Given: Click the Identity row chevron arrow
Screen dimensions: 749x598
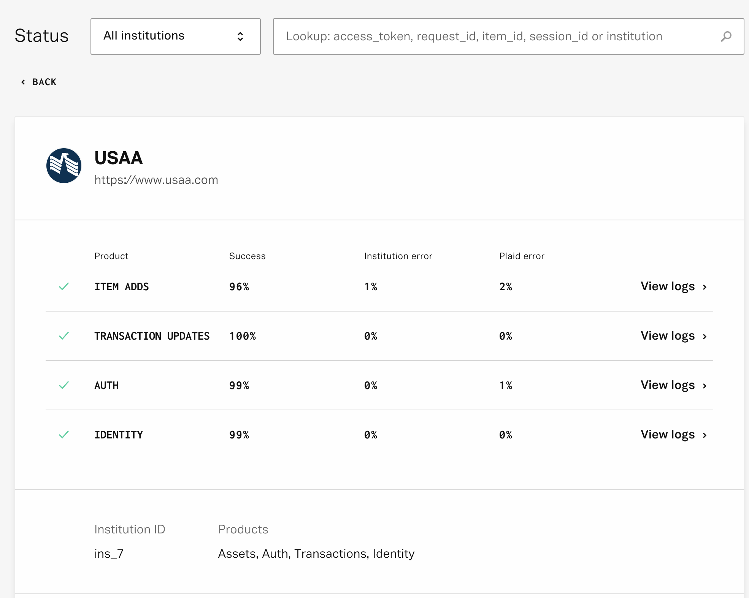Looking at the screenshot, I should tap(705, 435).
